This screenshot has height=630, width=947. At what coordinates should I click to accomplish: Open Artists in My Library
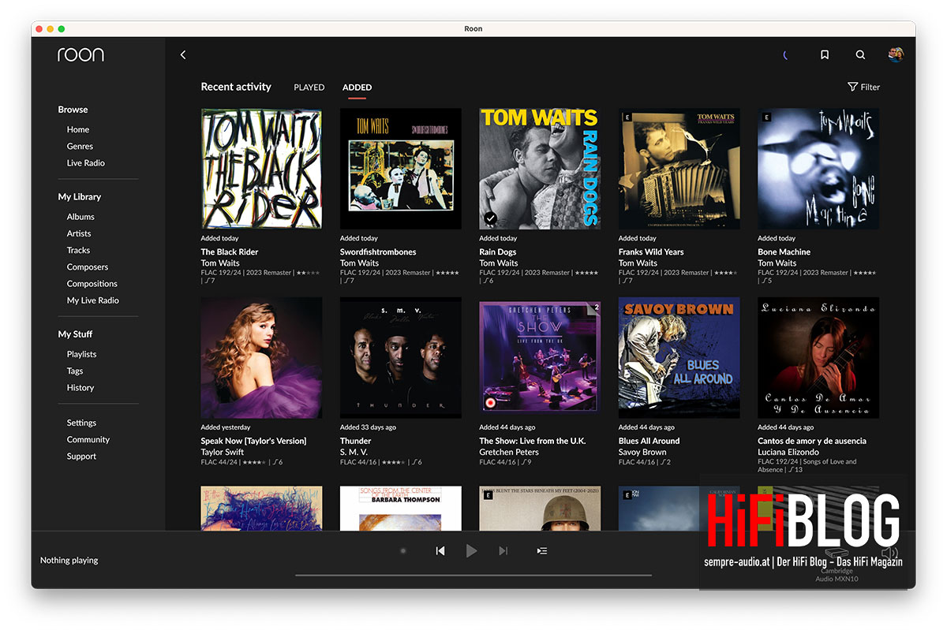click(79, 233)
